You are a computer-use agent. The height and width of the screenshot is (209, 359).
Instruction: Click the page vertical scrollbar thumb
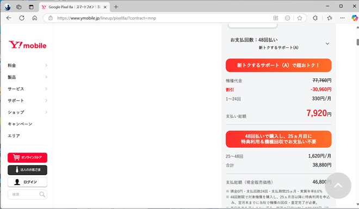[x=357, y=42]
